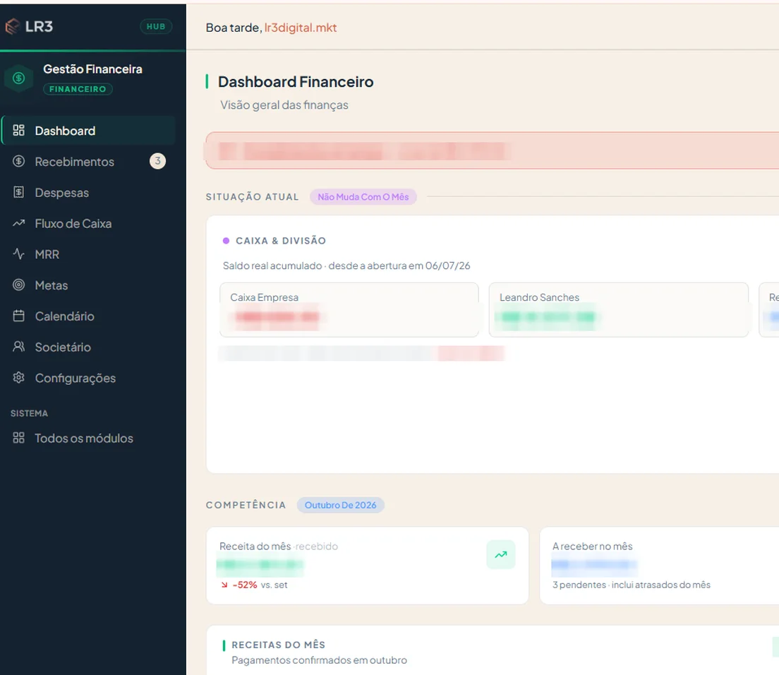The height and width of the screenshot is (675, 779).
Task: Click the Calendário calendar icon
Action: [x=19, y=316]
